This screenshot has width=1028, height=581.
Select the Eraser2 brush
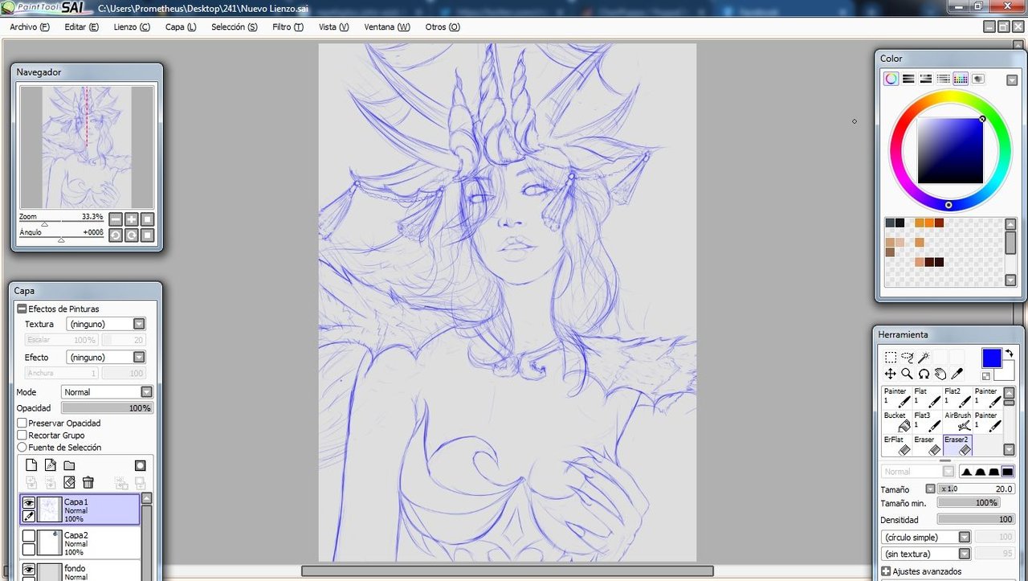click(x=957, y=445)
